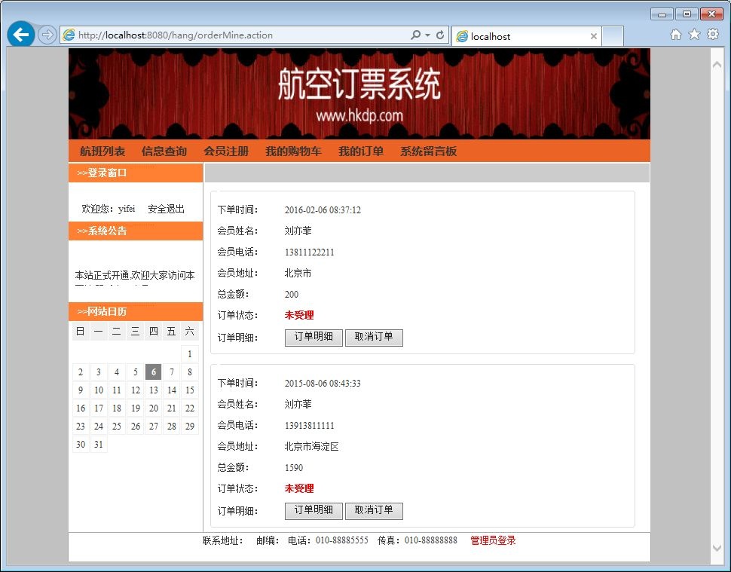Click phone number 13811122211
The width and height of the screenshot is (731, 572).
(309, 252)
